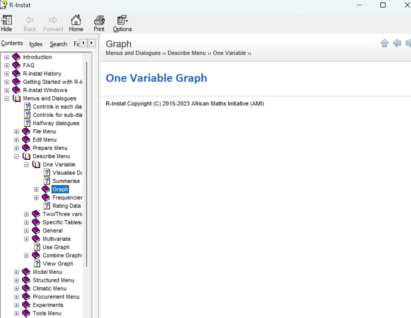Select the Structured Menu tree item
Screen dimensions: 411x318
pos(53,280)
